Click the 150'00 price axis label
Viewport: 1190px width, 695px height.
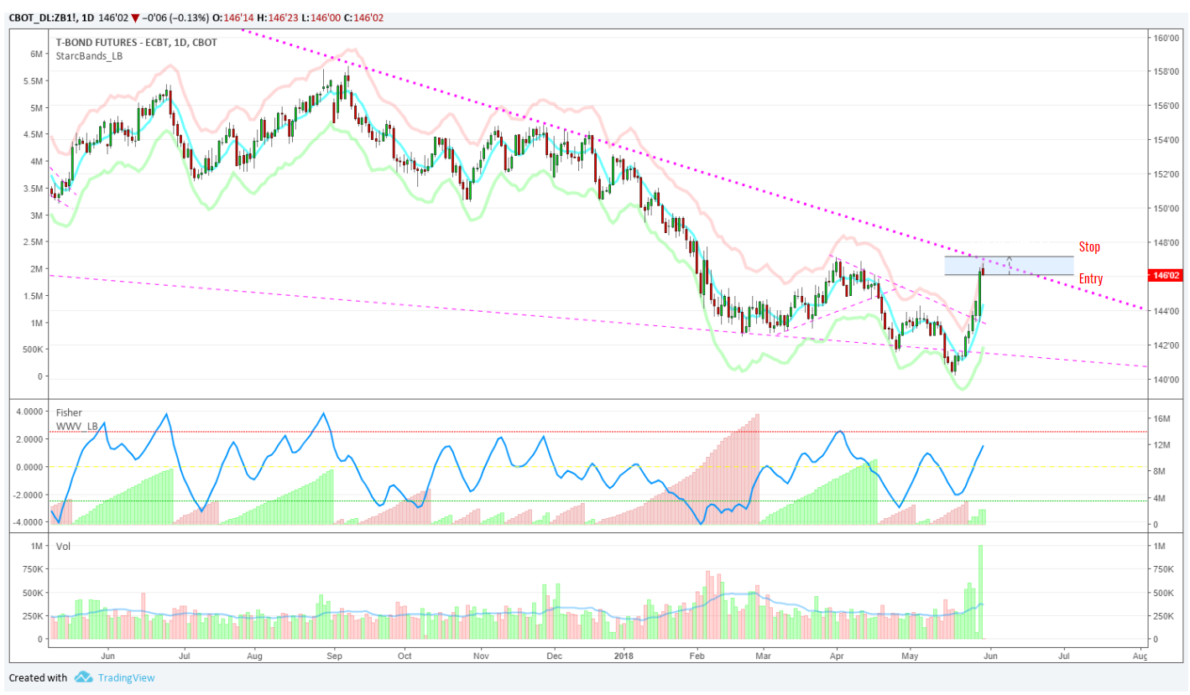[x=1166, y=209]
